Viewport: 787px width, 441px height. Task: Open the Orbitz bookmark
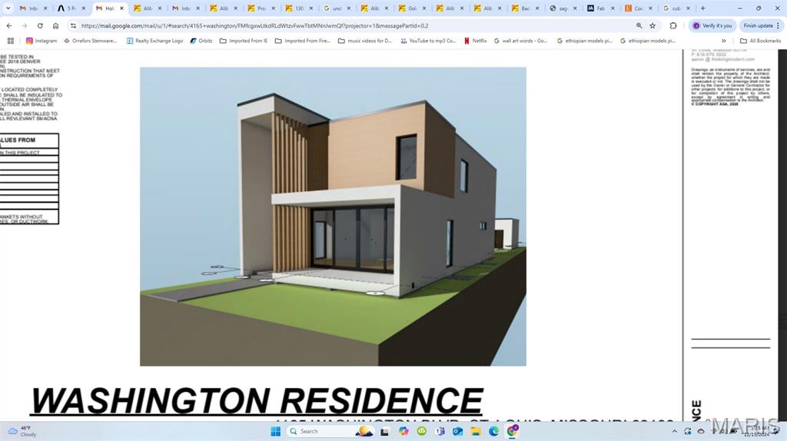(201, 41)
